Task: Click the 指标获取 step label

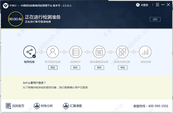Action: click(146, 62)
